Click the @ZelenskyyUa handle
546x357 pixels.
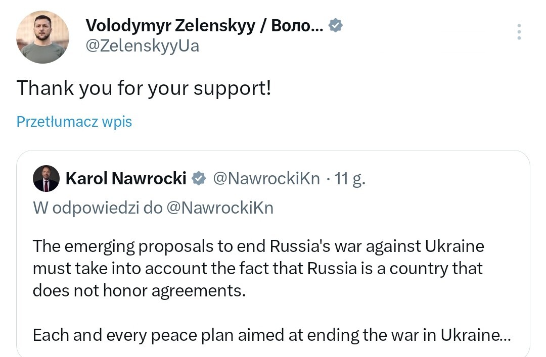(143, 46)
